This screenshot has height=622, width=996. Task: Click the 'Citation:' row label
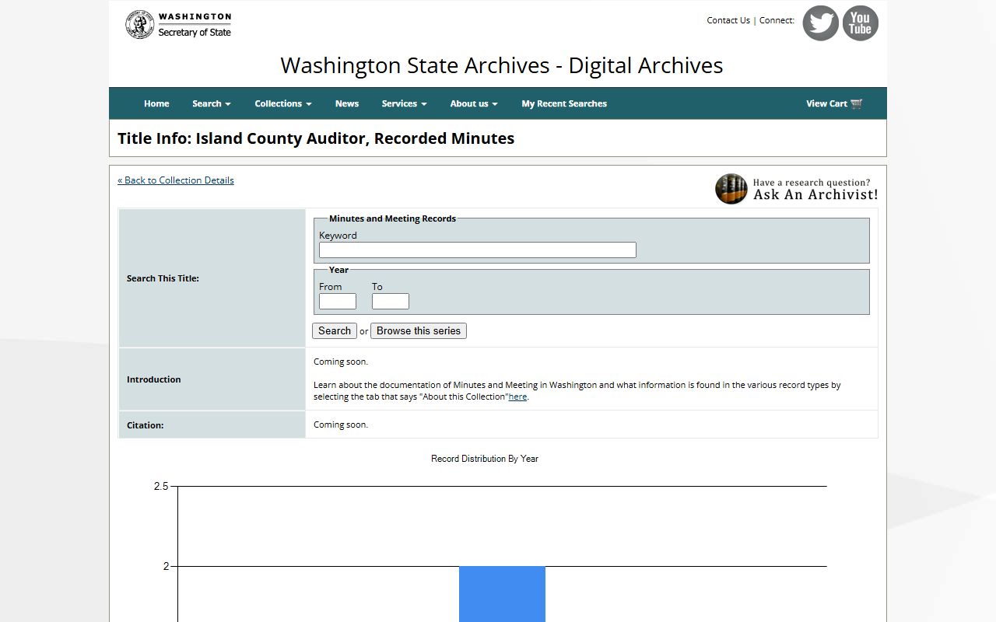click(x=146, y=425)
